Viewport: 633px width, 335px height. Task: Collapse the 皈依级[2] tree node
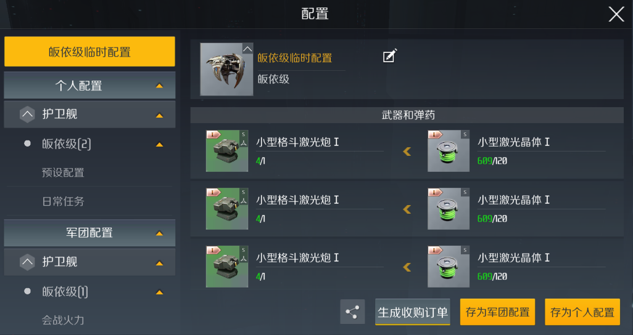(89, 144)
